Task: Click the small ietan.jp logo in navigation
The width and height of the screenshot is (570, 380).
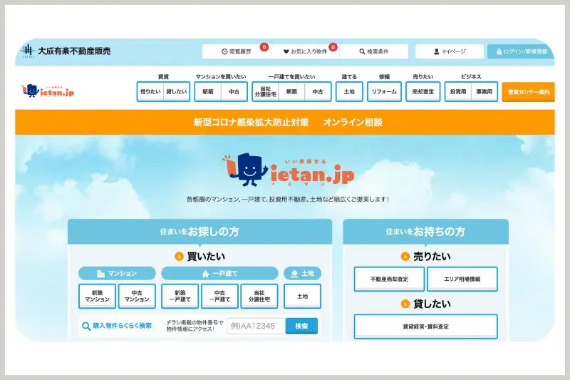Action: pyautogui.click(x=48, y=91)
